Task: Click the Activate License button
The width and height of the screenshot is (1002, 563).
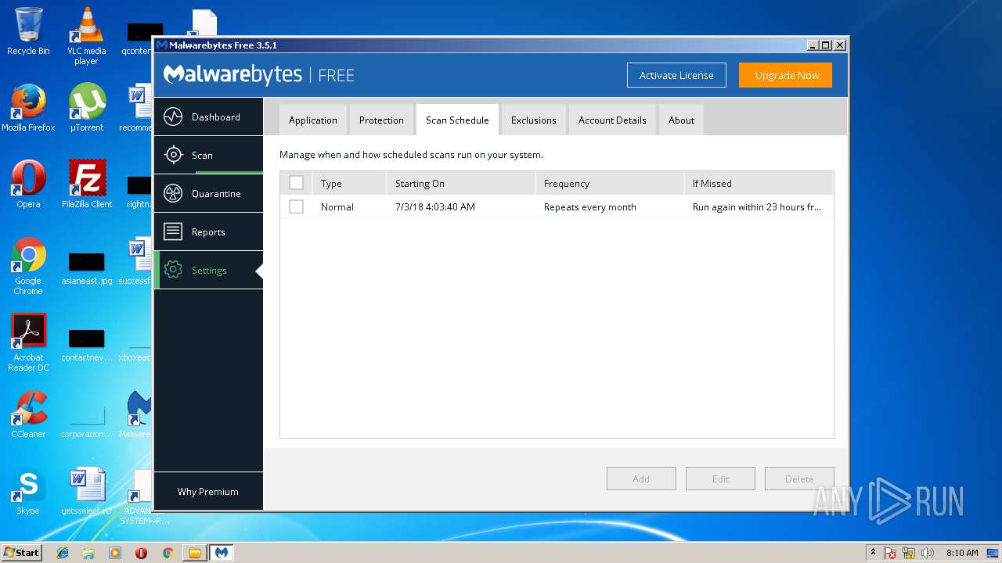Action: 676,76
